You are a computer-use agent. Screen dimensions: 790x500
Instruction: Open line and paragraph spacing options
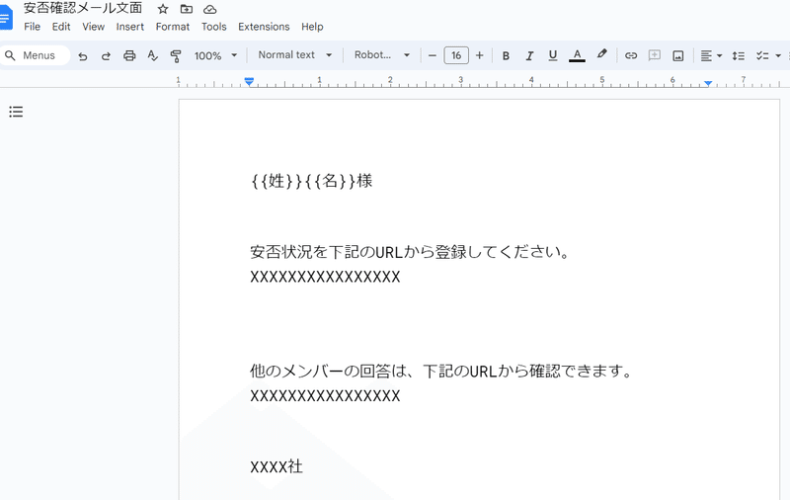738,55
